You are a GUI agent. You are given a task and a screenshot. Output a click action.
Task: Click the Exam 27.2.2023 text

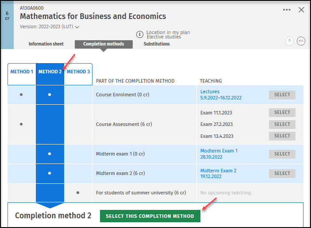(216, 124)
